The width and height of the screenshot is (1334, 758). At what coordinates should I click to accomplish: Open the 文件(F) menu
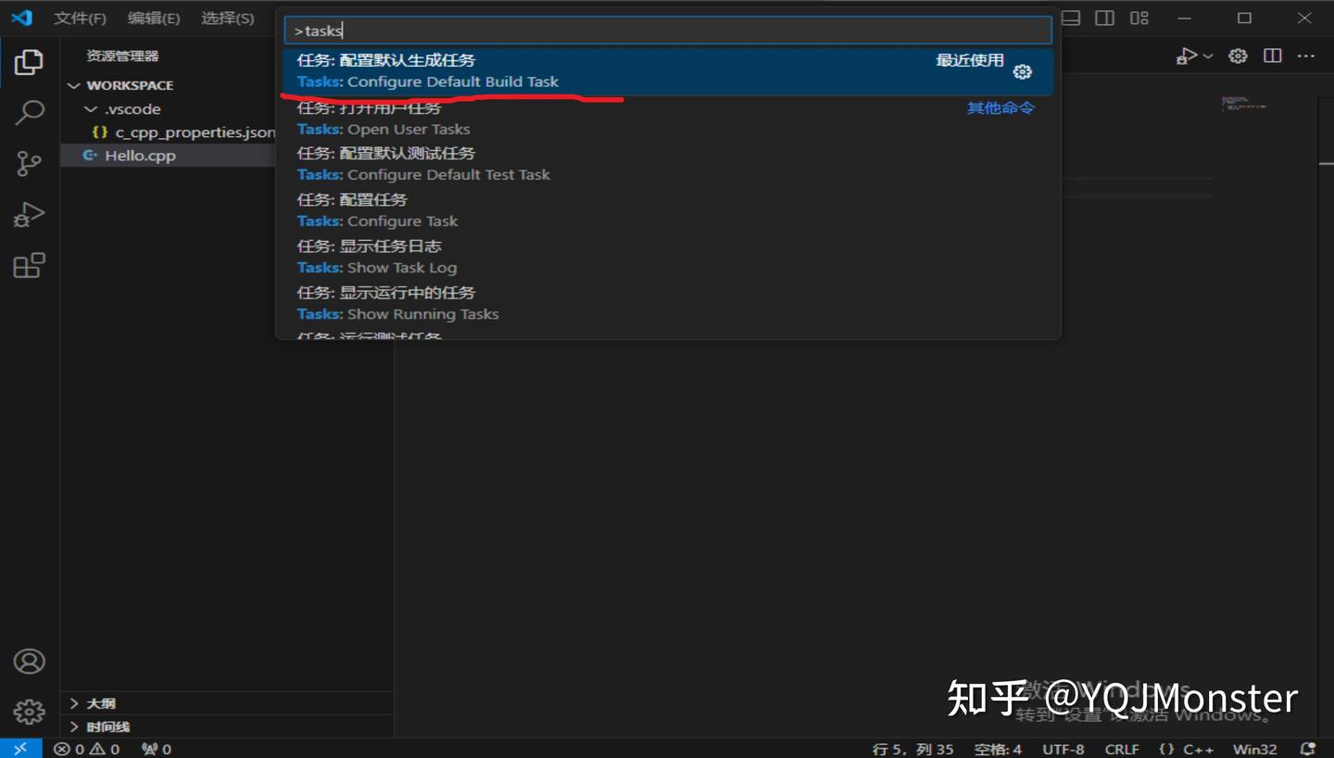80,18
